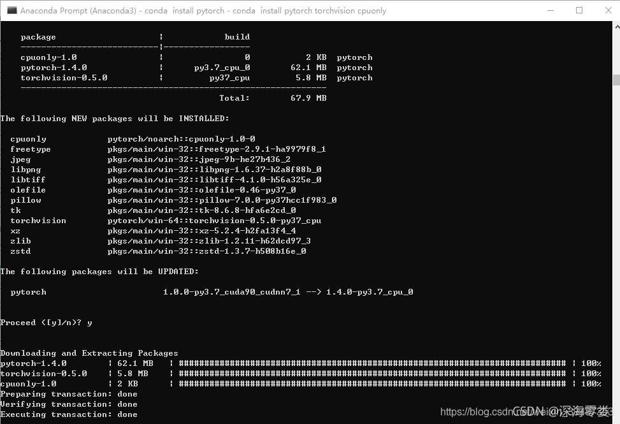Click the 'zlib' package name
The width and height of the screenshot is (620, 424).
click(x=20, y=241)
